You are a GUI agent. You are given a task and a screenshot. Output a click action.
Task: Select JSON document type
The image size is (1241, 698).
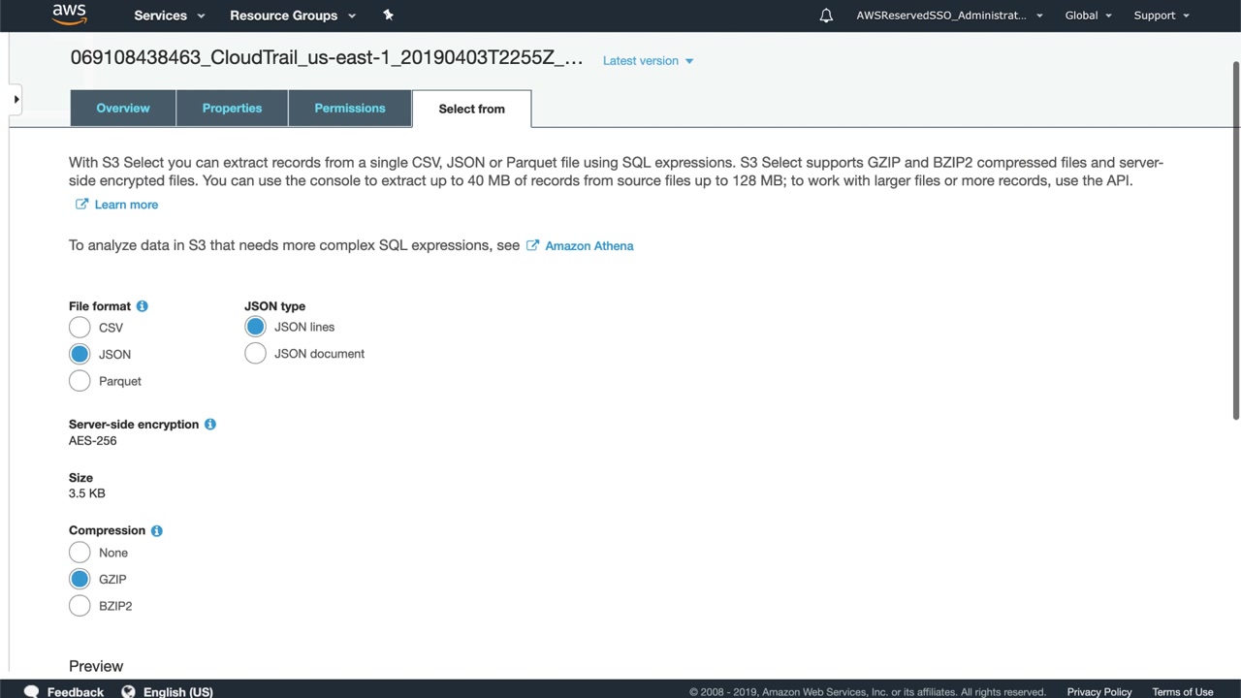click(255, 354)
